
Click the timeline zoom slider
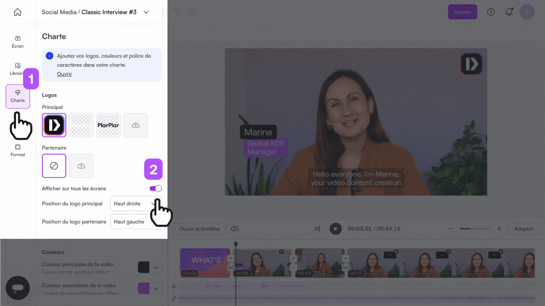(x=475, y=229)
